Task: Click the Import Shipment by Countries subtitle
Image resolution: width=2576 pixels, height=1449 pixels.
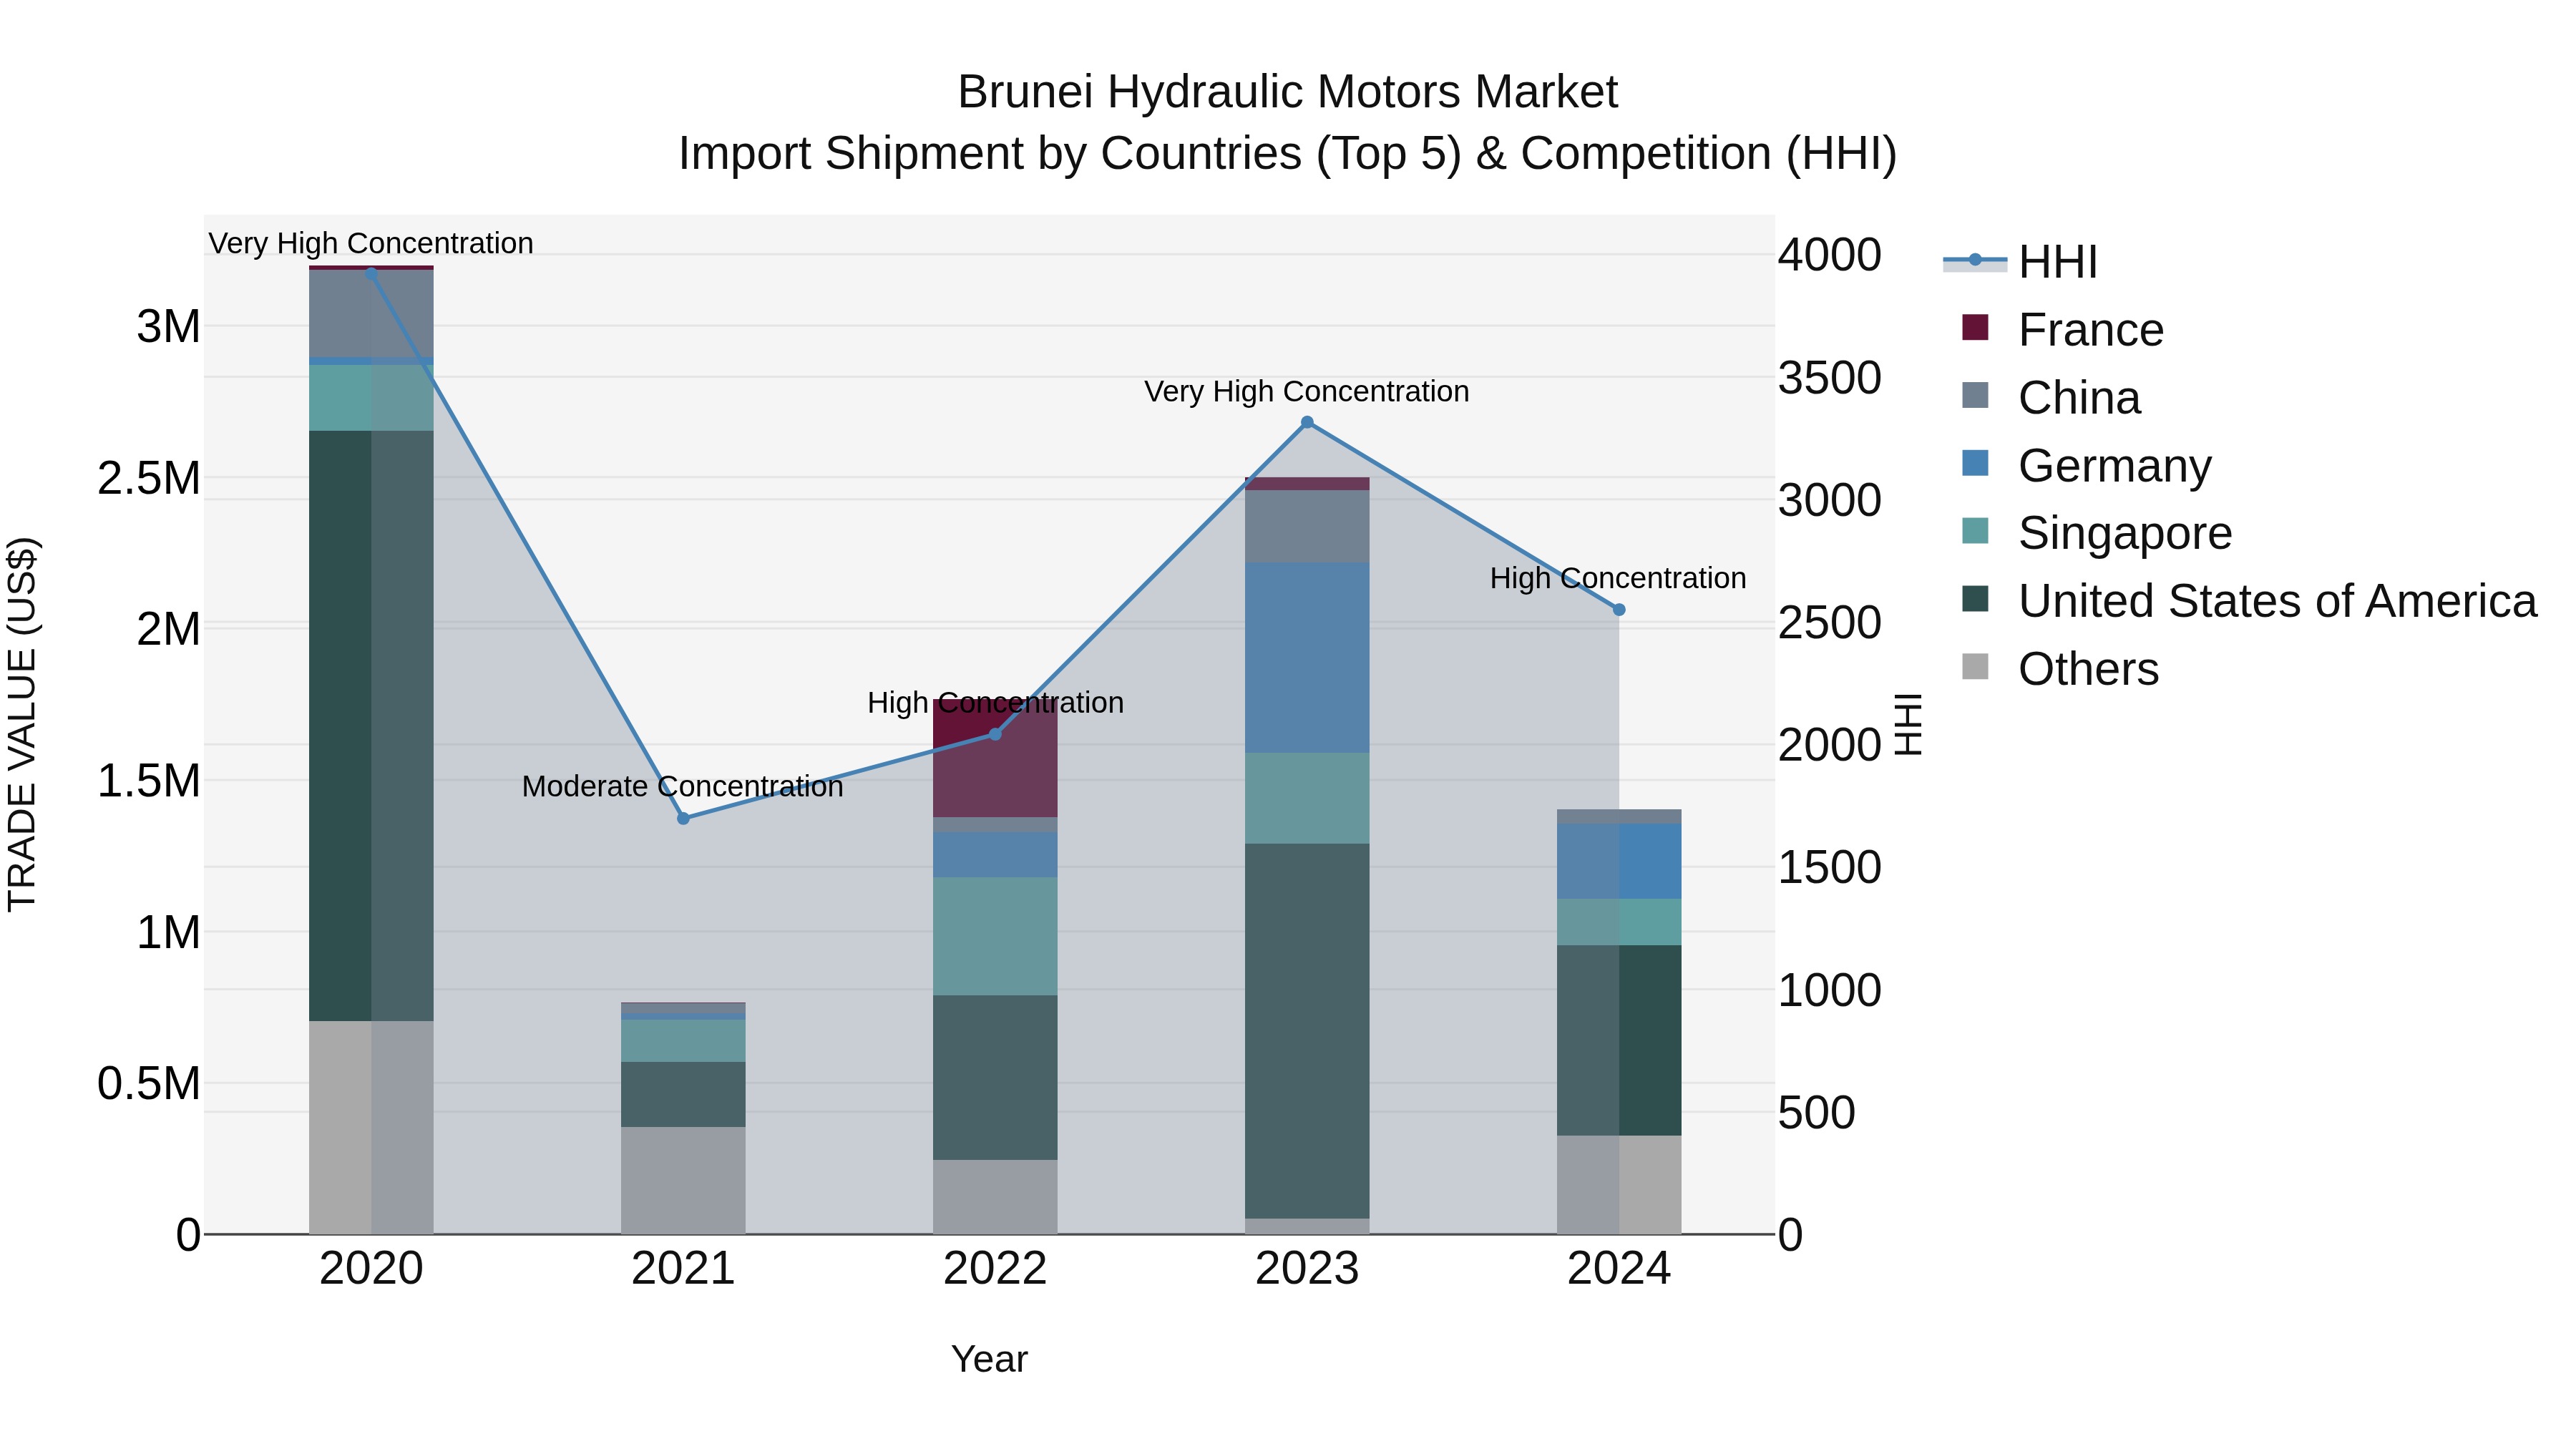Action: [1288, 154]
